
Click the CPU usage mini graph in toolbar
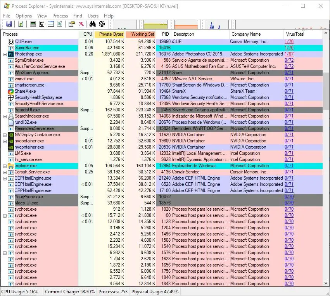click(125, 24)
